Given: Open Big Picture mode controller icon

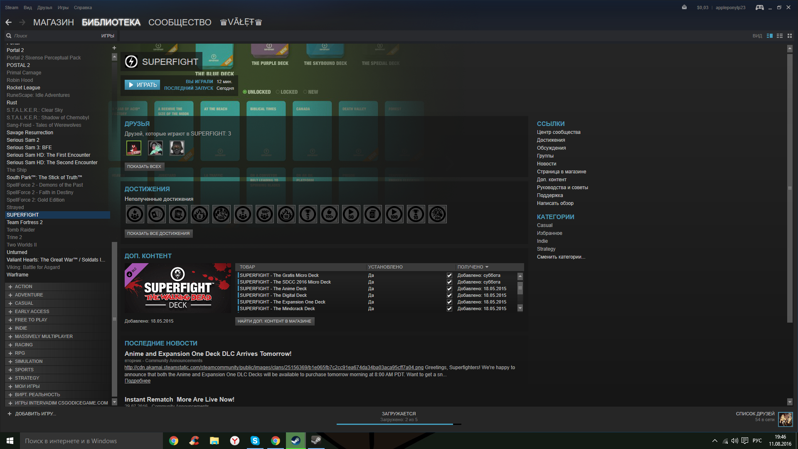Looking at the screenshot, I should [759, 7].
